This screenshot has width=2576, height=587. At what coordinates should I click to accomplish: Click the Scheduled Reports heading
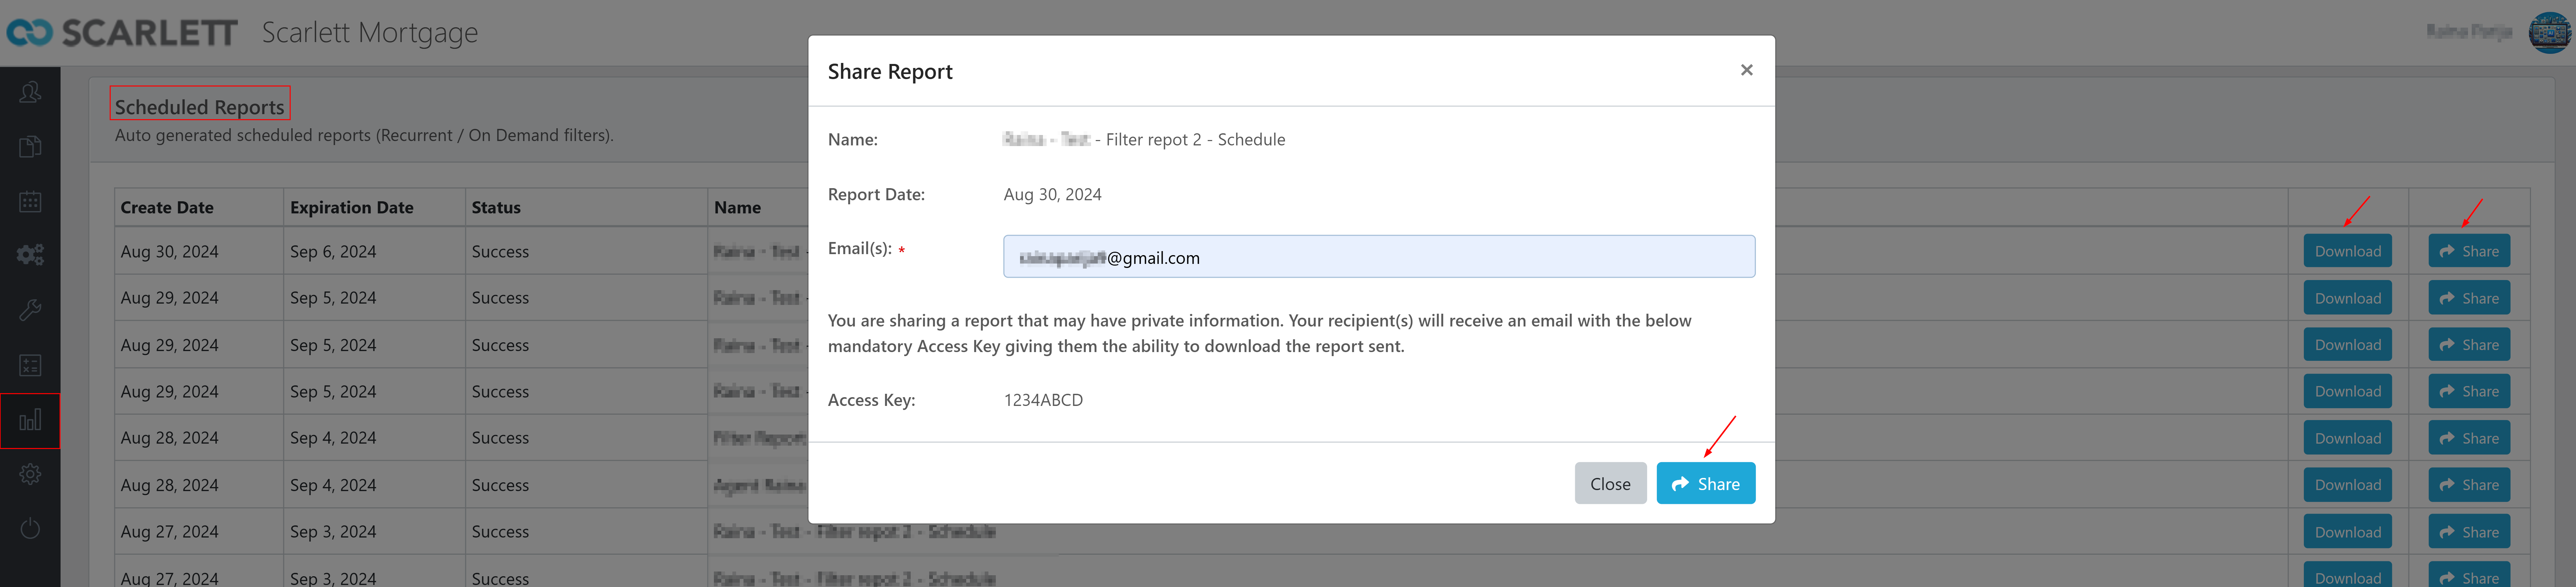click(x=199, y=106)
